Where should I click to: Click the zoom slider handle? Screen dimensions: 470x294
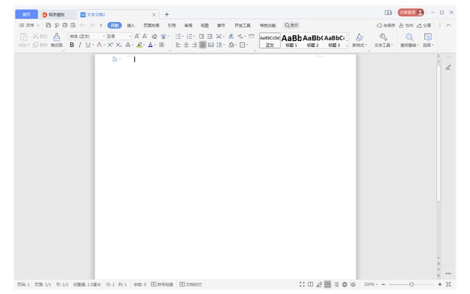412,285
